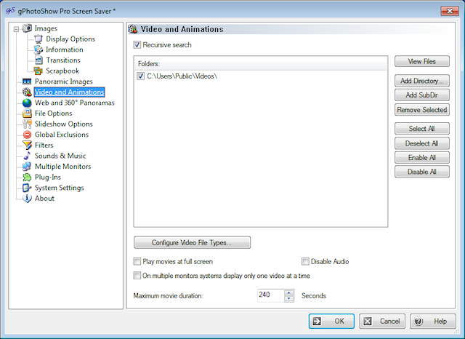Viewport: 465px width, 339px height.
Task: Click the Add SubDir button
Action: [x=421, y=95]
